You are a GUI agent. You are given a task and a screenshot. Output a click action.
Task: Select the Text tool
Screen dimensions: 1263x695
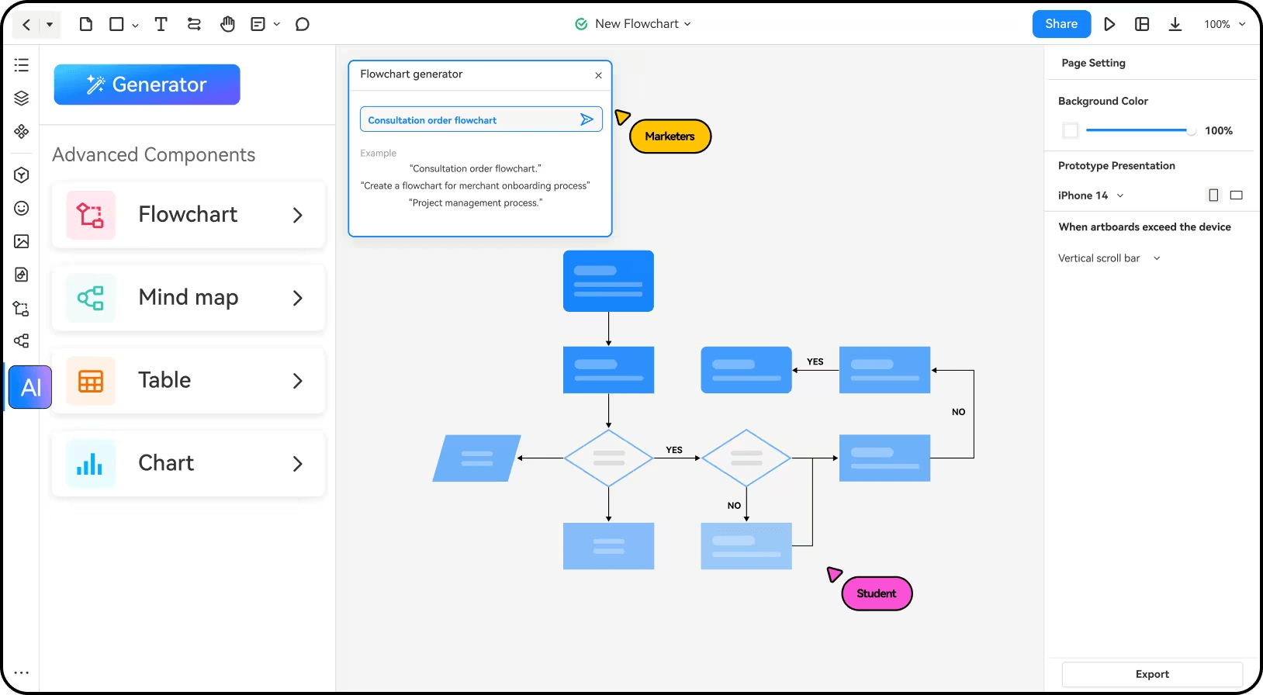[161, 24]
